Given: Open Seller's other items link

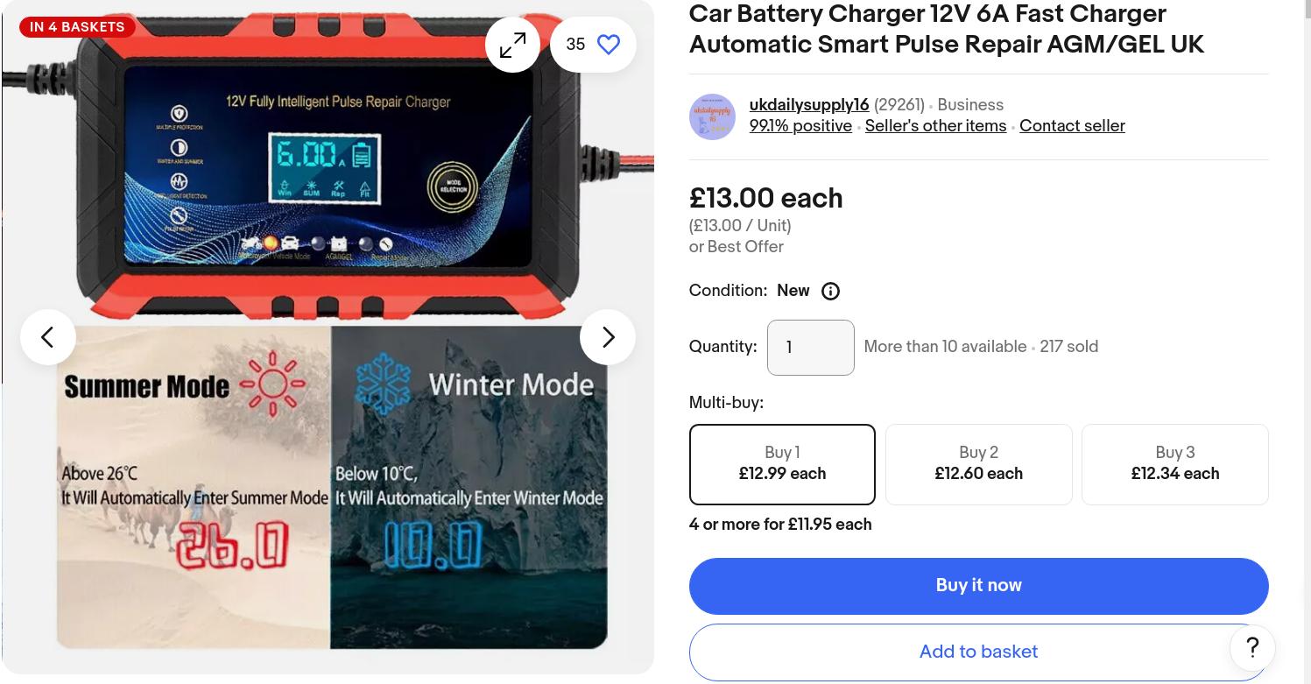Looking at the screenshot, I should click(935, 126).
